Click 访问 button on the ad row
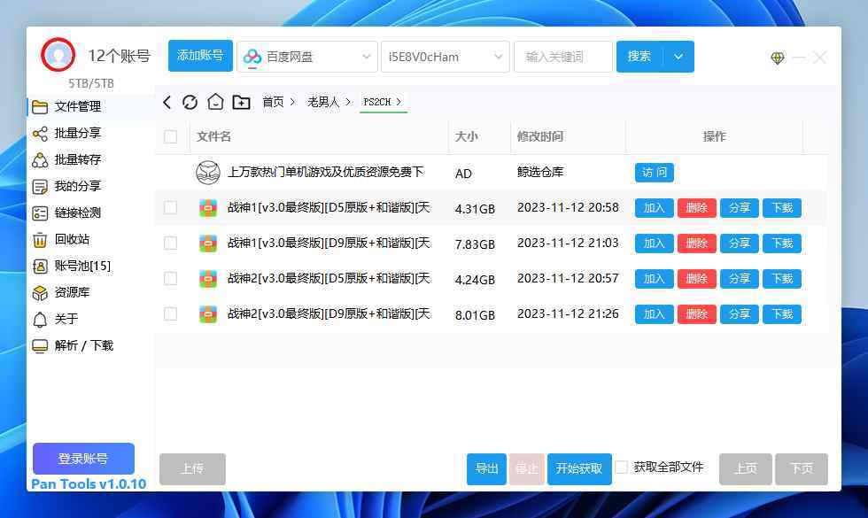The width and height of the screenshot is (868, 518). 655,173
